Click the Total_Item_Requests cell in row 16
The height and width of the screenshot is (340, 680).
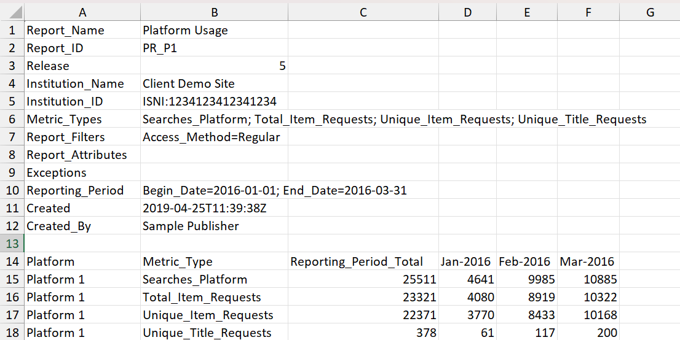click(x=214, y=296)
